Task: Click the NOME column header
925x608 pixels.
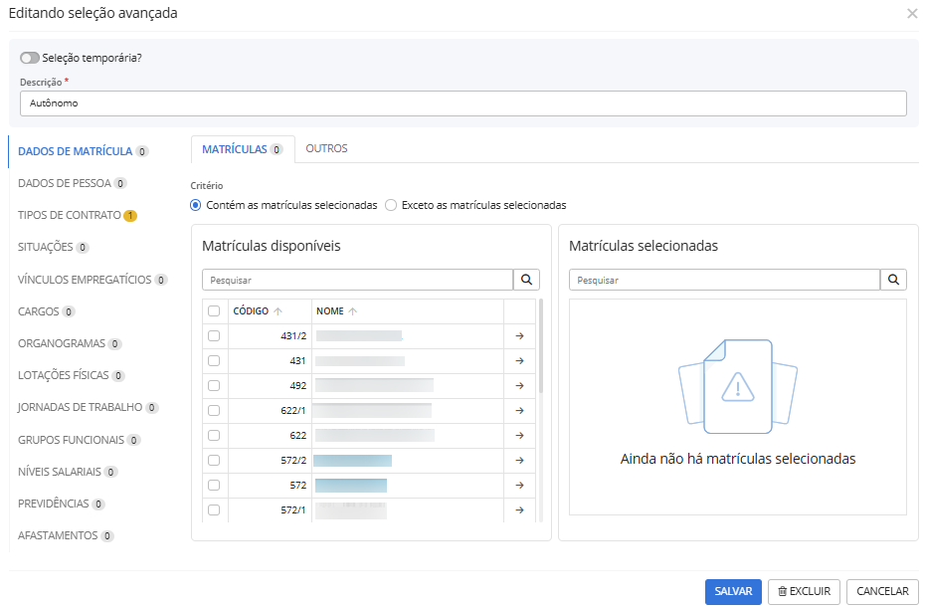Action: pos(408,311)
